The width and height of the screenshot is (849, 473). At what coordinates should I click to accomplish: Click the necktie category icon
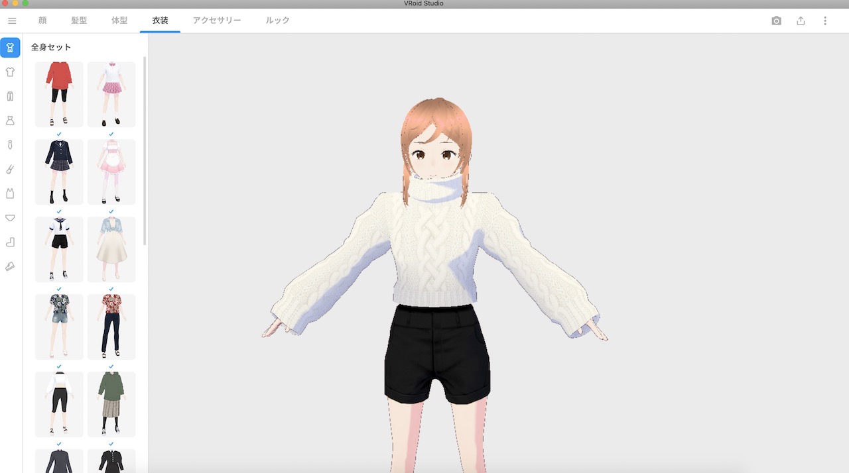coord(10,144)
